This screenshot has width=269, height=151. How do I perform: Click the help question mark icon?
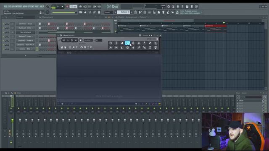[182, 7]
